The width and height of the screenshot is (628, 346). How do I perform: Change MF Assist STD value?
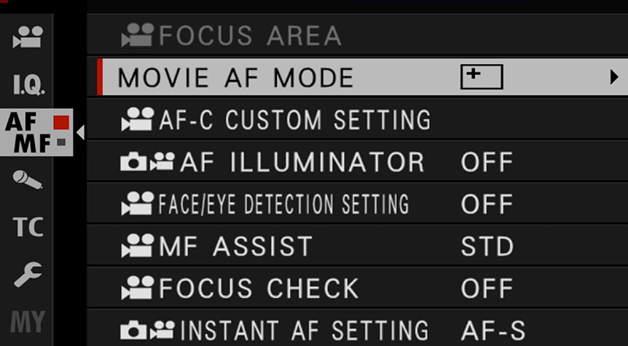(x=487, y=246)
